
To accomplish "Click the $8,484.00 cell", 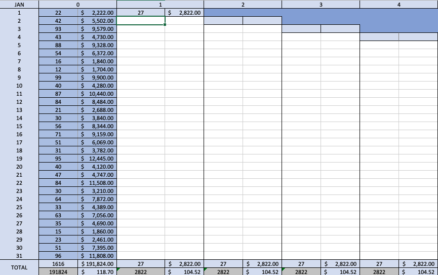I will pyautogui.click(x=97, y=102).
